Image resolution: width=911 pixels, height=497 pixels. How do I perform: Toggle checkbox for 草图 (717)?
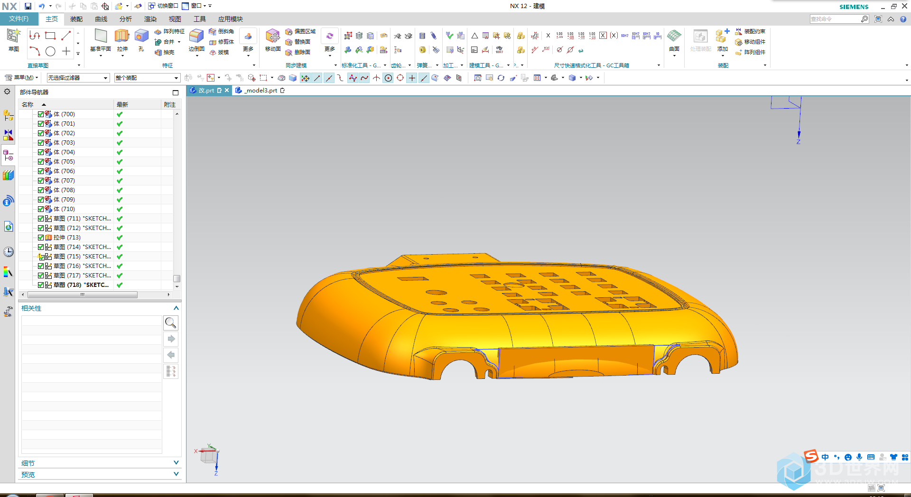click(x=41, y=276)
